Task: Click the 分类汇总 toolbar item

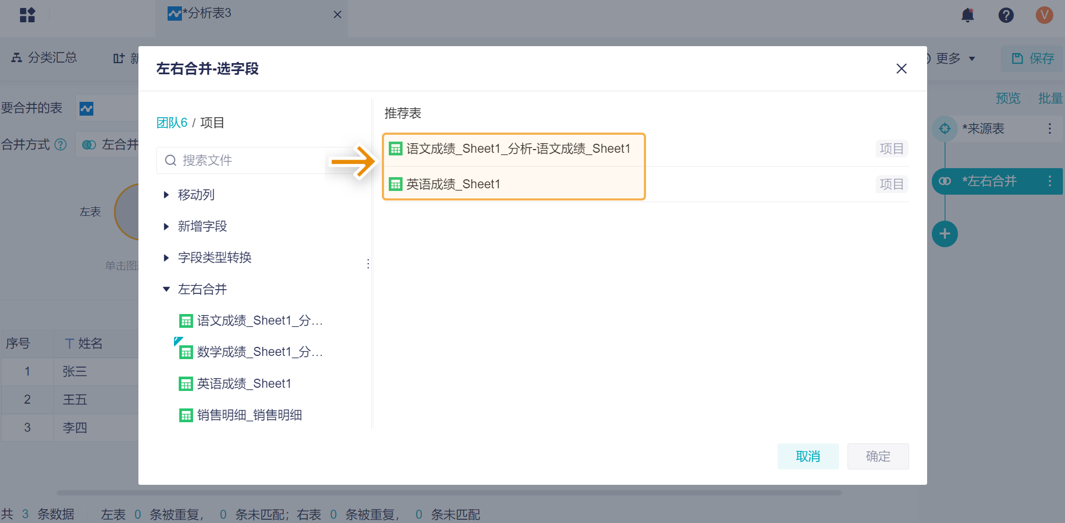Action: (x=45, y=57)
